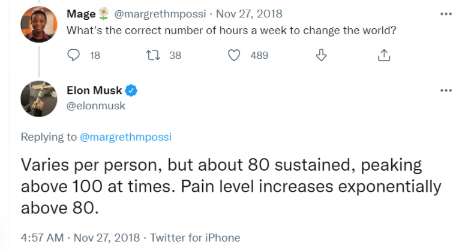
Task: Click the Elon Musk display name
Action: pyautogui.click(x=94, y=91)
